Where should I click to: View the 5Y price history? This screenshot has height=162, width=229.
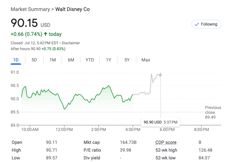pos(127,60)
